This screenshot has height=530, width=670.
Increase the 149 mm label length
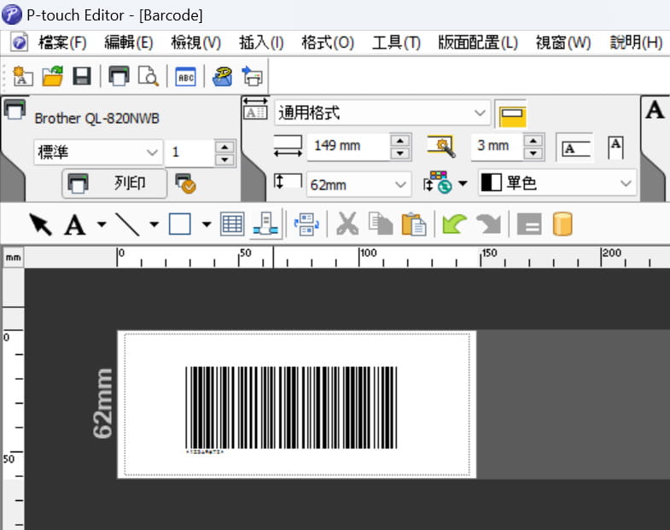pyautogui.click(x=400, y=141)
